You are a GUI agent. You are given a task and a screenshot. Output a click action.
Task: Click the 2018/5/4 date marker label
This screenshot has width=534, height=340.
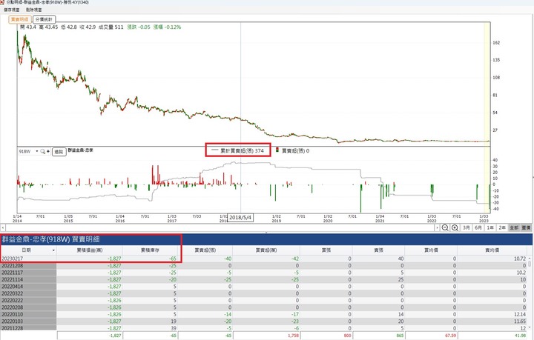tap(240, 218)
